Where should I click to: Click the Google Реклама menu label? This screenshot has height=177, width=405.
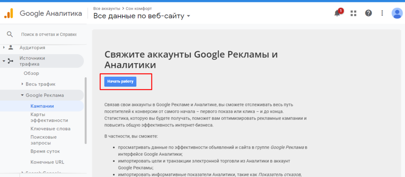(x=45, y=95)
